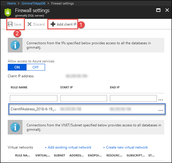Click Add existing virtual network link

68,147
